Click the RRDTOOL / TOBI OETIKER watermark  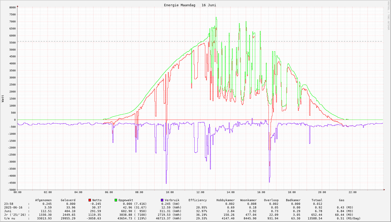pos(388,15)
